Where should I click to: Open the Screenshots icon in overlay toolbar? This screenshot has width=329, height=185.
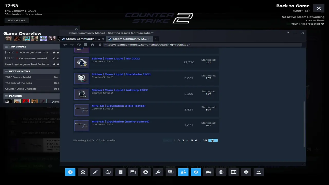(x=171, y=172)
